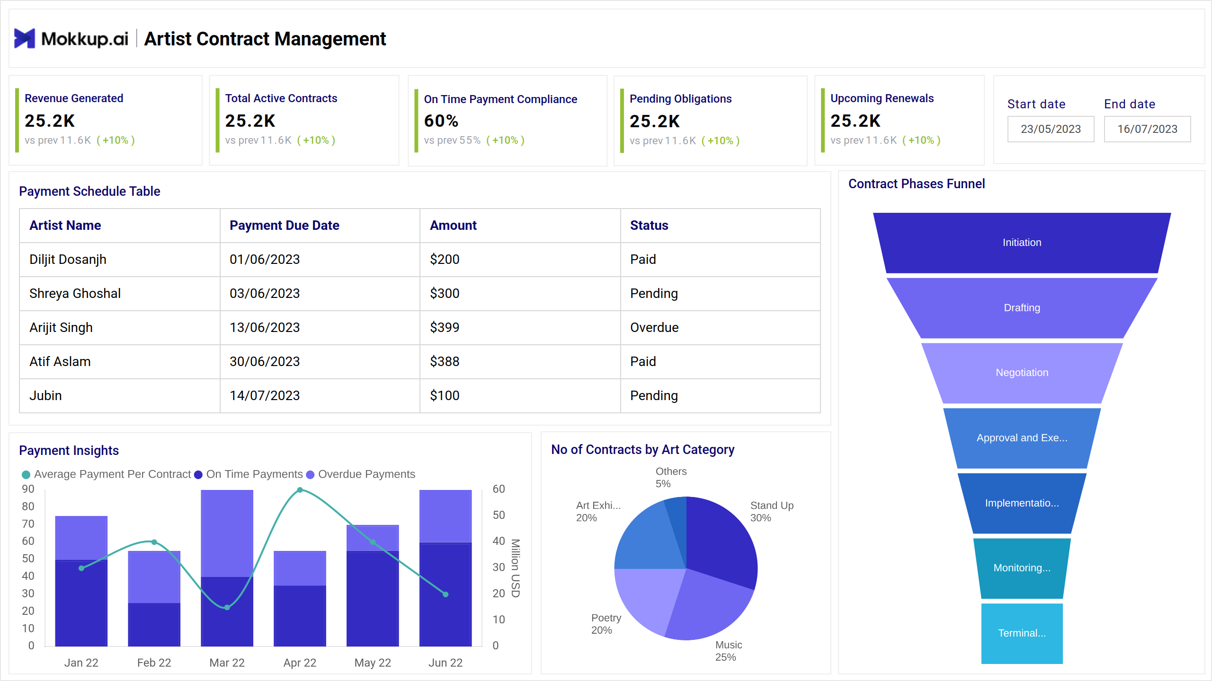Sort by the Artist Name column header
The height and width of the screenshot is (681, 1212).
(x=120, y=226)
